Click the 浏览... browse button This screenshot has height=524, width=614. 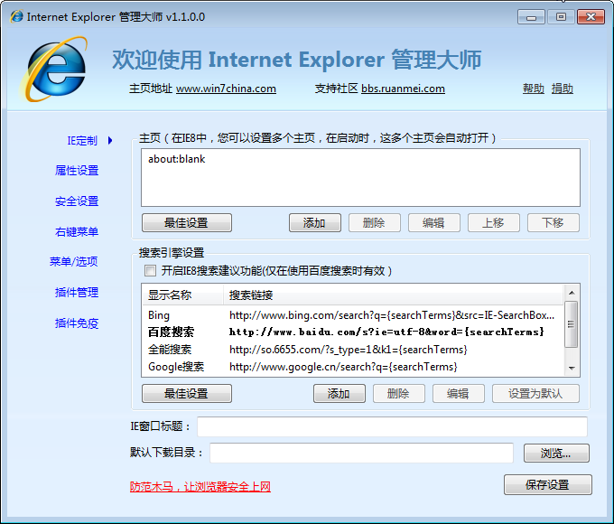[556, 453]
